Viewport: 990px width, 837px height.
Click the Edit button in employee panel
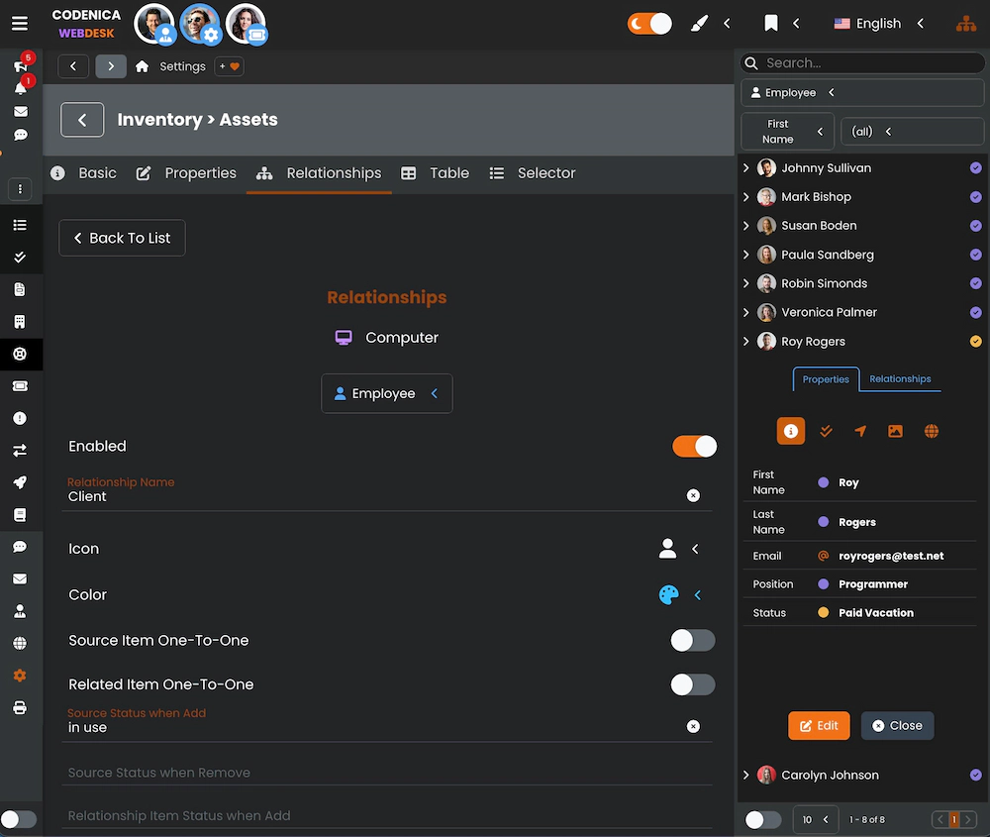[x=819, y=725]
